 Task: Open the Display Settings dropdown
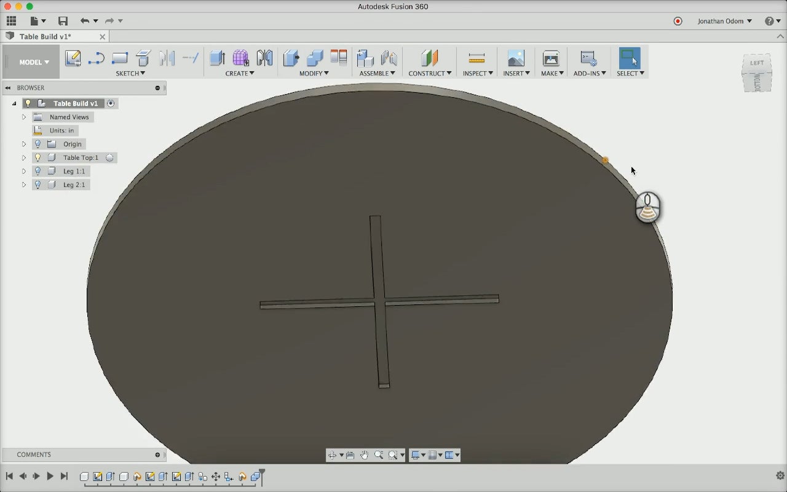point(418,455)
